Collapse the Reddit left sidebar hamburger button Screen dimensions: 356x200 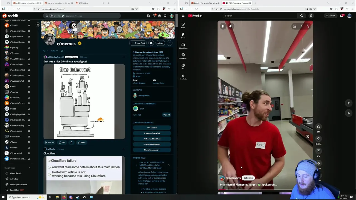[x=38, y=25]
